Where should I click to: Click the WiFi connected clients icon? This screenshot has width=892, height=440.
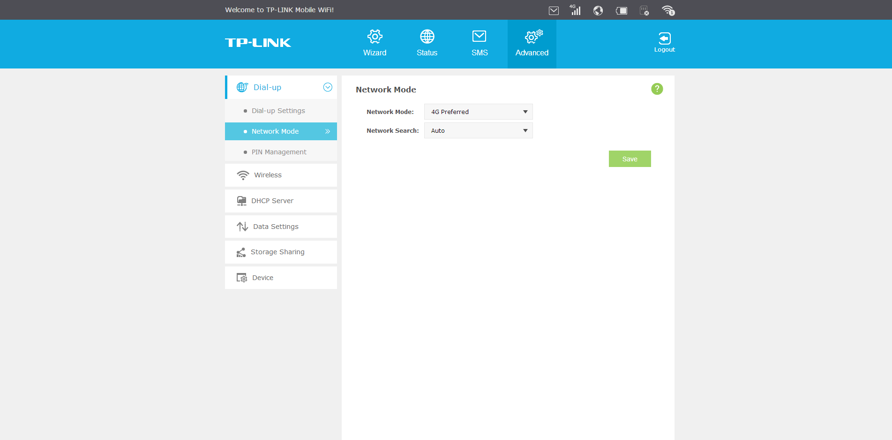(668, 10)
